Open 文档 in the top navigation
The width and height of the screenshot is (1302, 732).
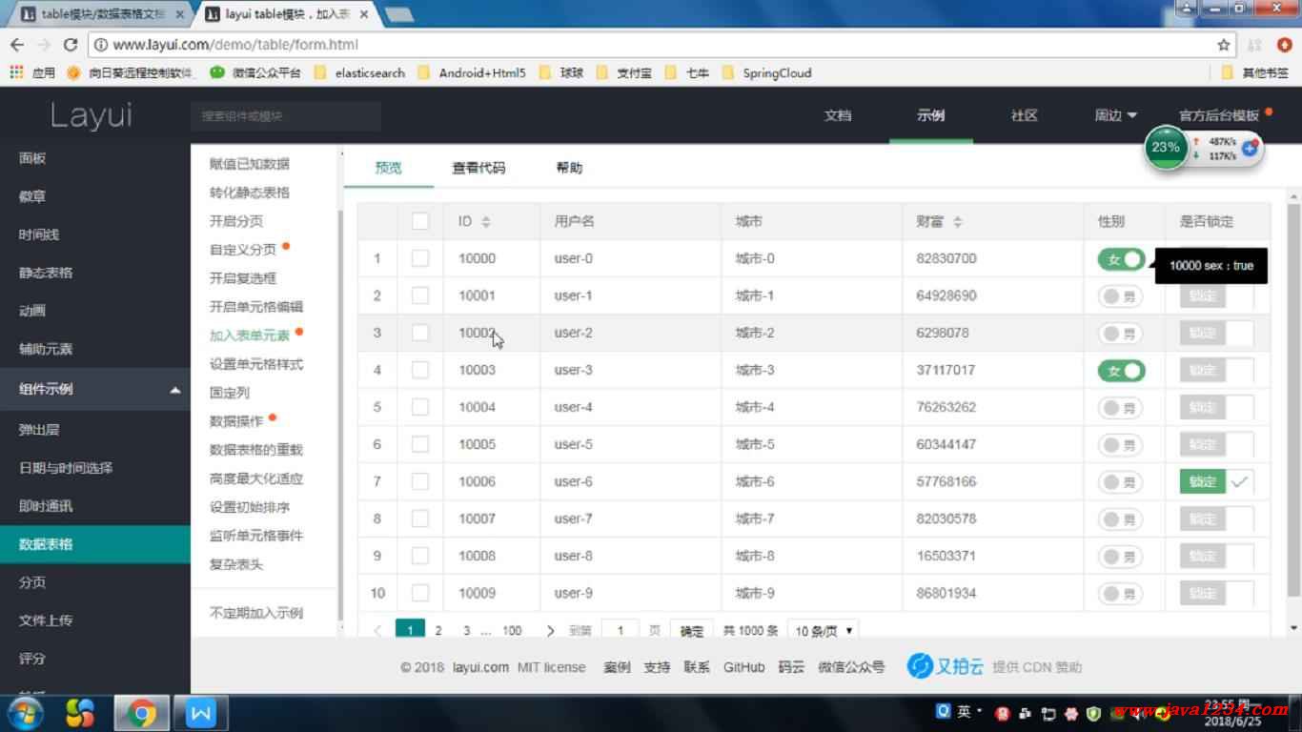pos(837,115)
